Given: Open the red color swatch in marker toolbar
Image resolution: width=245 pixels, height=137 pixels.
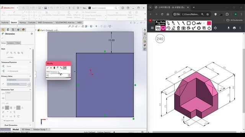Looking at the screenshot, I should pyautogui.click(x=209, y=23).
